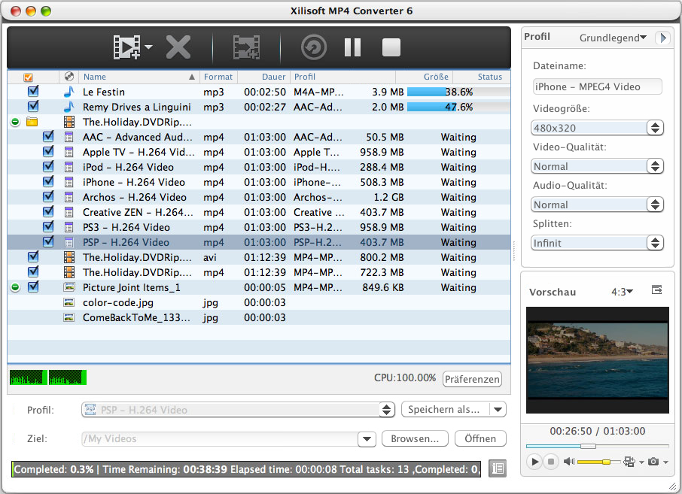Open the Splitten Infinit dropdown

click(x=597, y=242)
